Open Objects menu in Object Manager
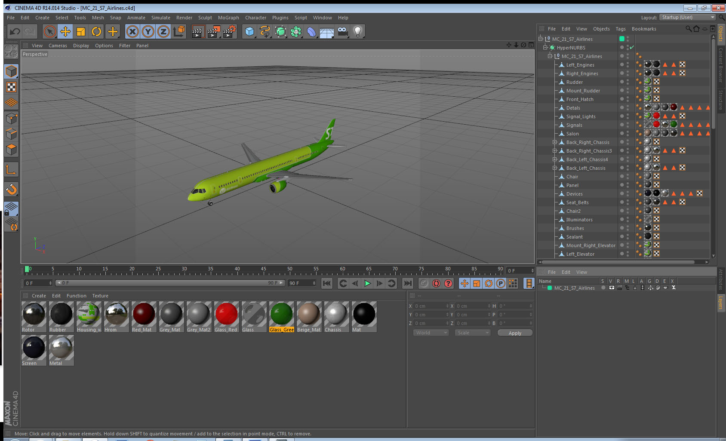 click(x=601, y=29)
